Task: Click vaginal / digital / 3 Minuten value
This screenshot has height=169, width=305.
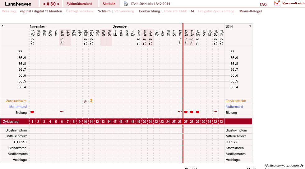Action: (41, 11)
